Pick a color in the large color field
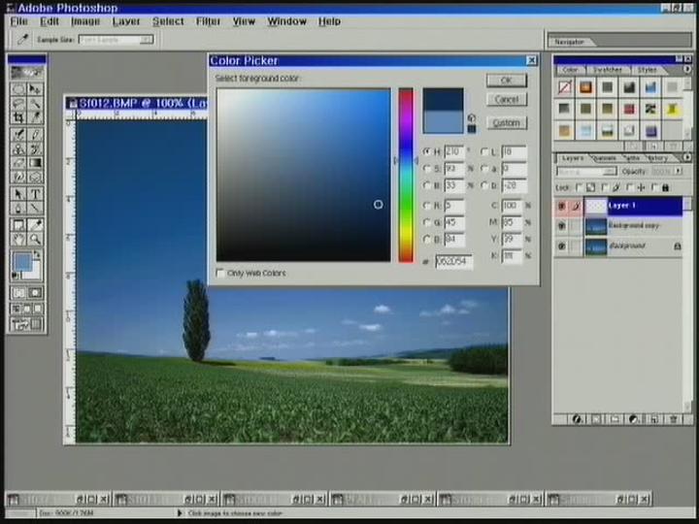 click(x=304, y=175)
